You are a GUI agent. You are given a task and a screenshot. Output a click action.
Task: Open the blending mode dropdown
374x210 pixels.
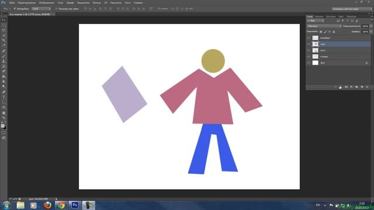(x=324, y=26)
